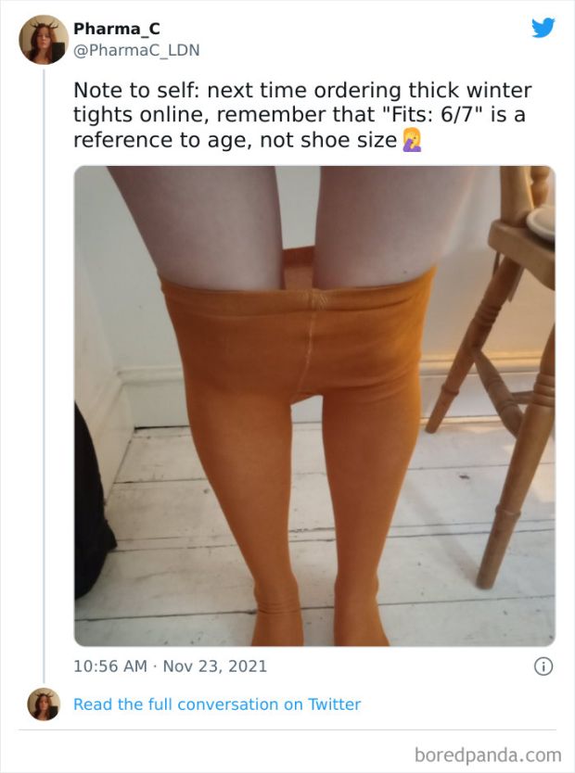The height and width of the screenshot is (773, 575).
Task: Click the vertical thread line below avatar
Action: tap(44, 374)
